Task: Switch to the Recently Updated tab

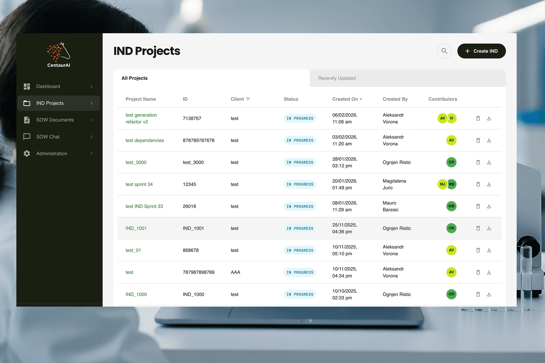Action: (x=337, y=78)
